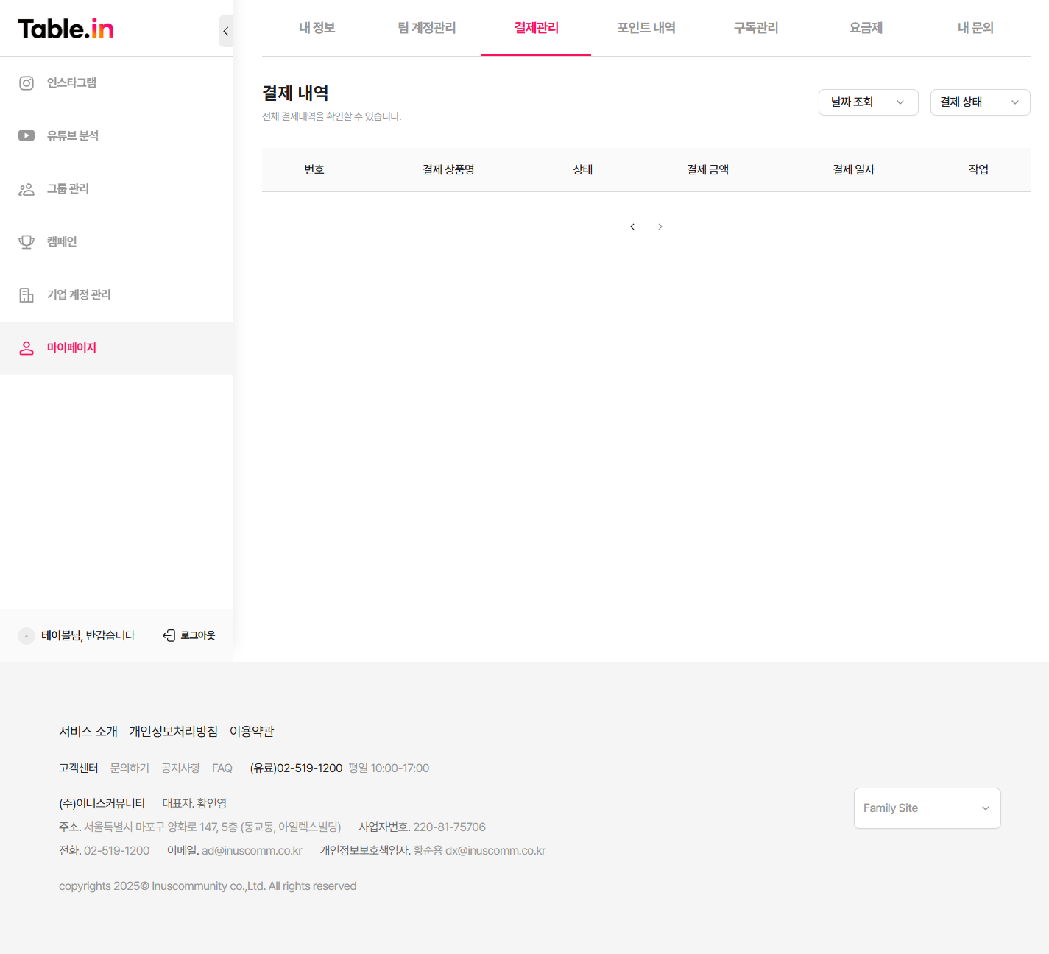Image resolution: width=1049 pixels, height=954 pixels.
Task: Click the enterprise account building icon
Action: (x=27, y=295)
